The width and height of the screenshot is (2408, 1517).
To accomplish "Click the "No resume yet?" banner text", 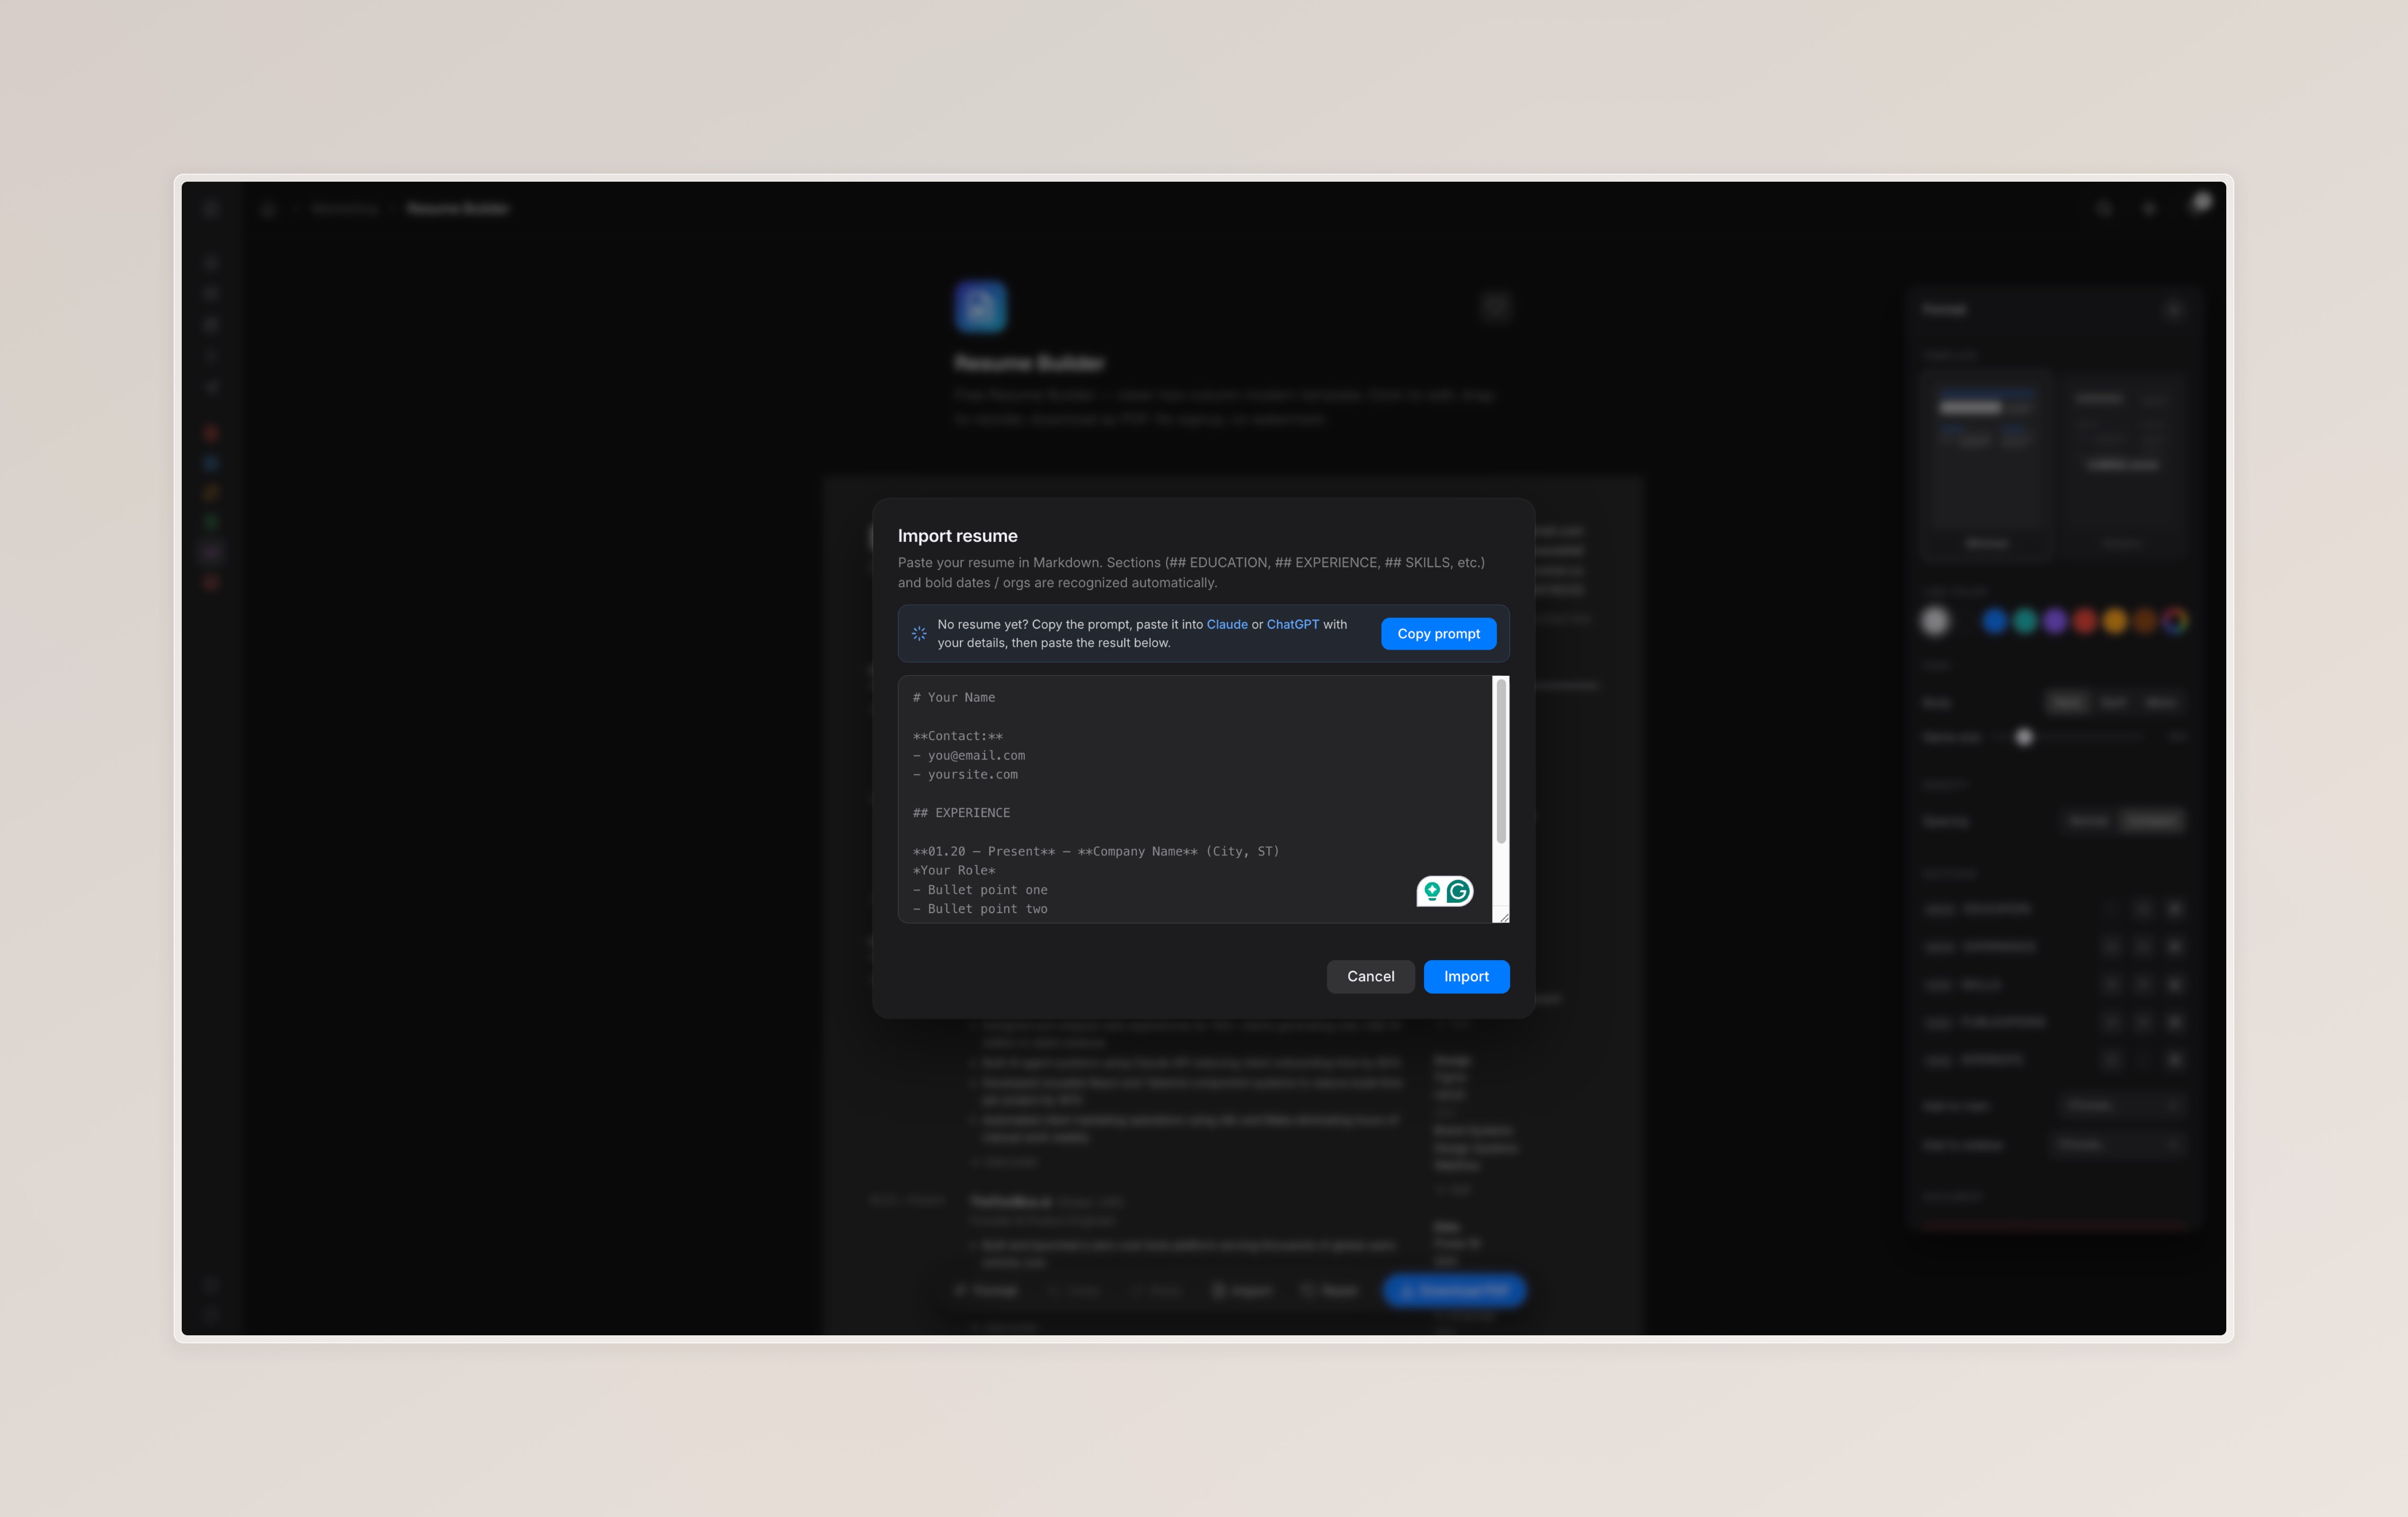I will click(1142, 633).
